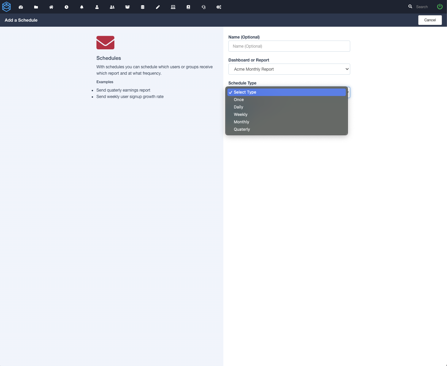
Task: Select Weekly schedule type
Action: pyautogui.click(x=287, y=115)
